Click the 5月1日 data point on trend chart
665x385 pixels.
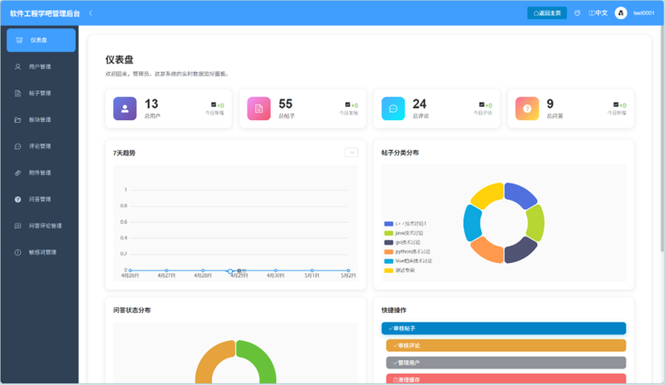(313, 270)
